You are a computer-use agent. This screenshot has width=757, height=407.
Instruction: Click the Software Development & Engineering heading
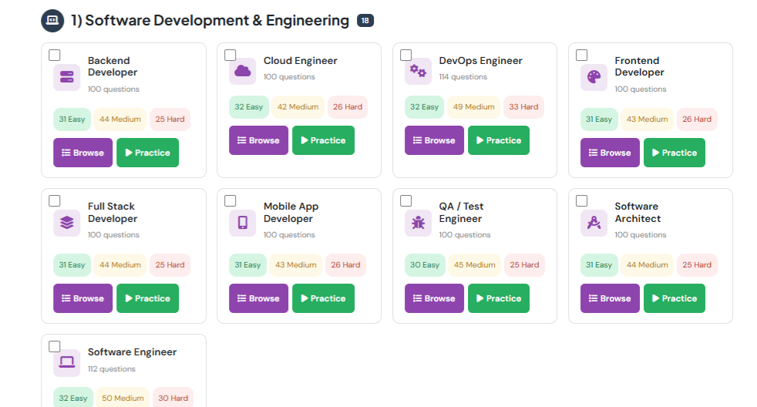210,21
